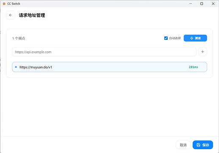Click the CC Switch app icon
This screenshot has height=153, width=219.
tap(4, 4)
